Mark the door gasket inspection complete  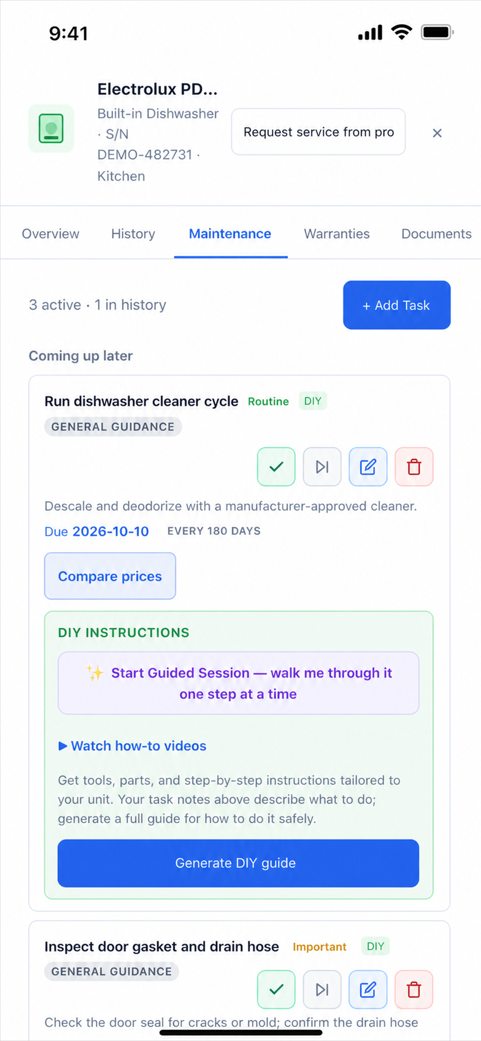coord(276,989)
